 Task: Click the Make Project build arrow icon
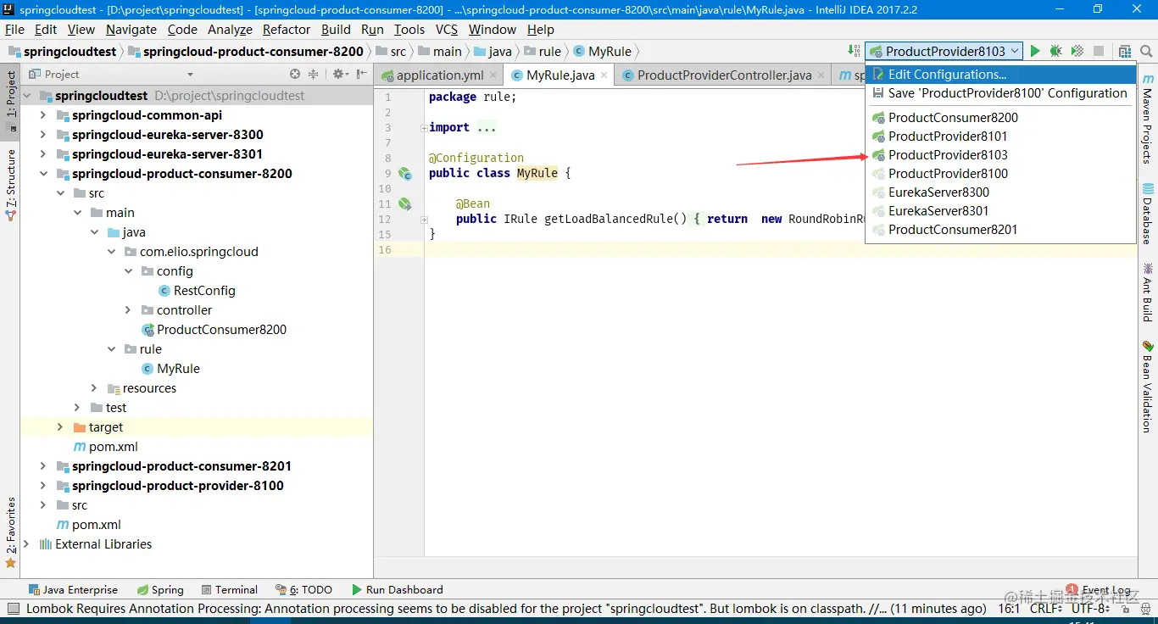point(853,51)
